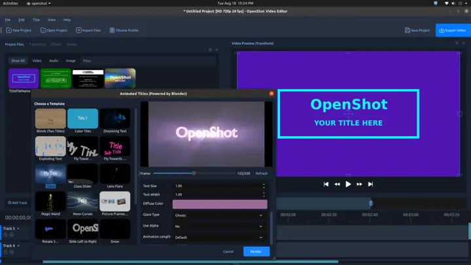Toggle visibility icon on Track 4

[x=12, y=252]
